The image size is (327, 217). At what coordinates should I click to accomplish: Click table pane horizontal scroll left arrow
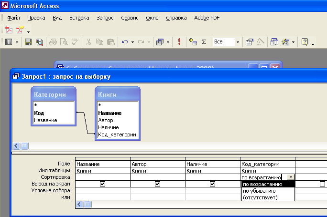[16, 145]
